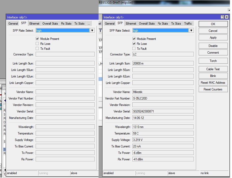The width and height of the screenshot is (232, 178).
Task: Click Vendor Part Number S-35LC20D
Action: pos(163,98)
